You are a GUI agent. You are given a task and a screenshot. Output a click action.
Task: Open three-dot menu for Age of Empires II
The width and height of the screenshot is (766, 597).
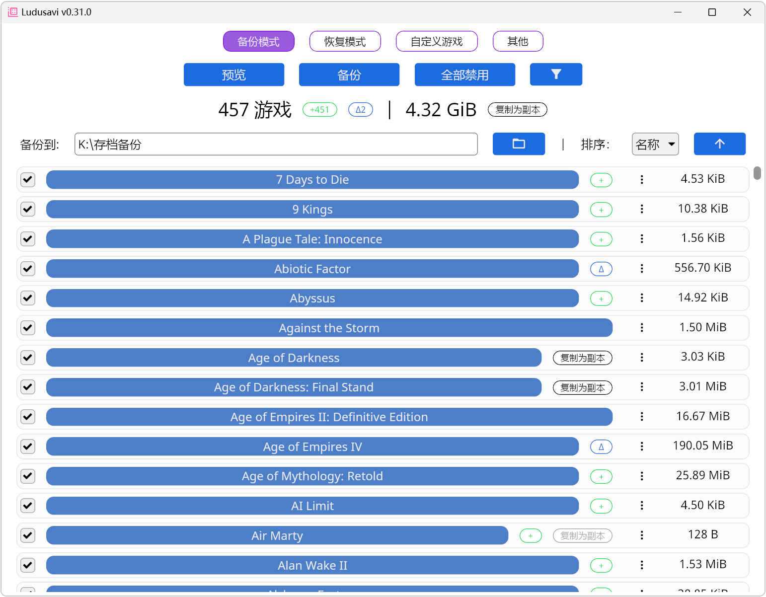coord(642,417)
